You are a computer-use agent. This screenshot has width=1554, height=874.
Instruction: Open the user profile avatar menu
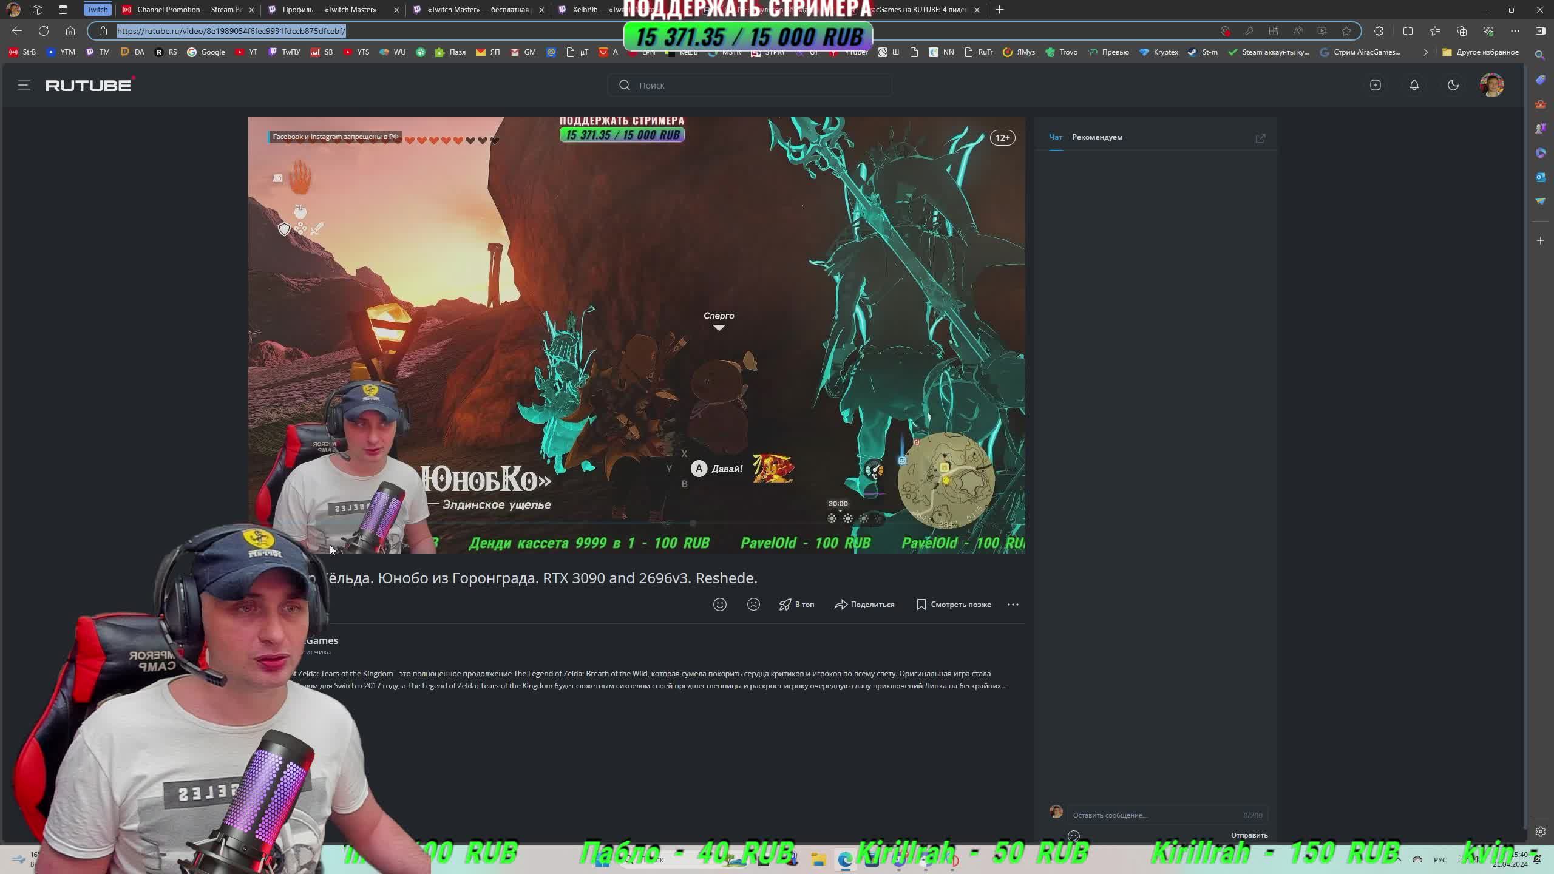[x=1491, y=86]
